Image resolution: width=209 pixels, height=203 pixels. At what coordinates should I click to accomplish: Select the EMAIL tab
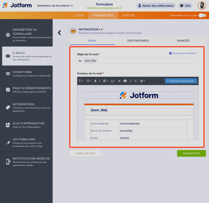click(x=92, y=41)
